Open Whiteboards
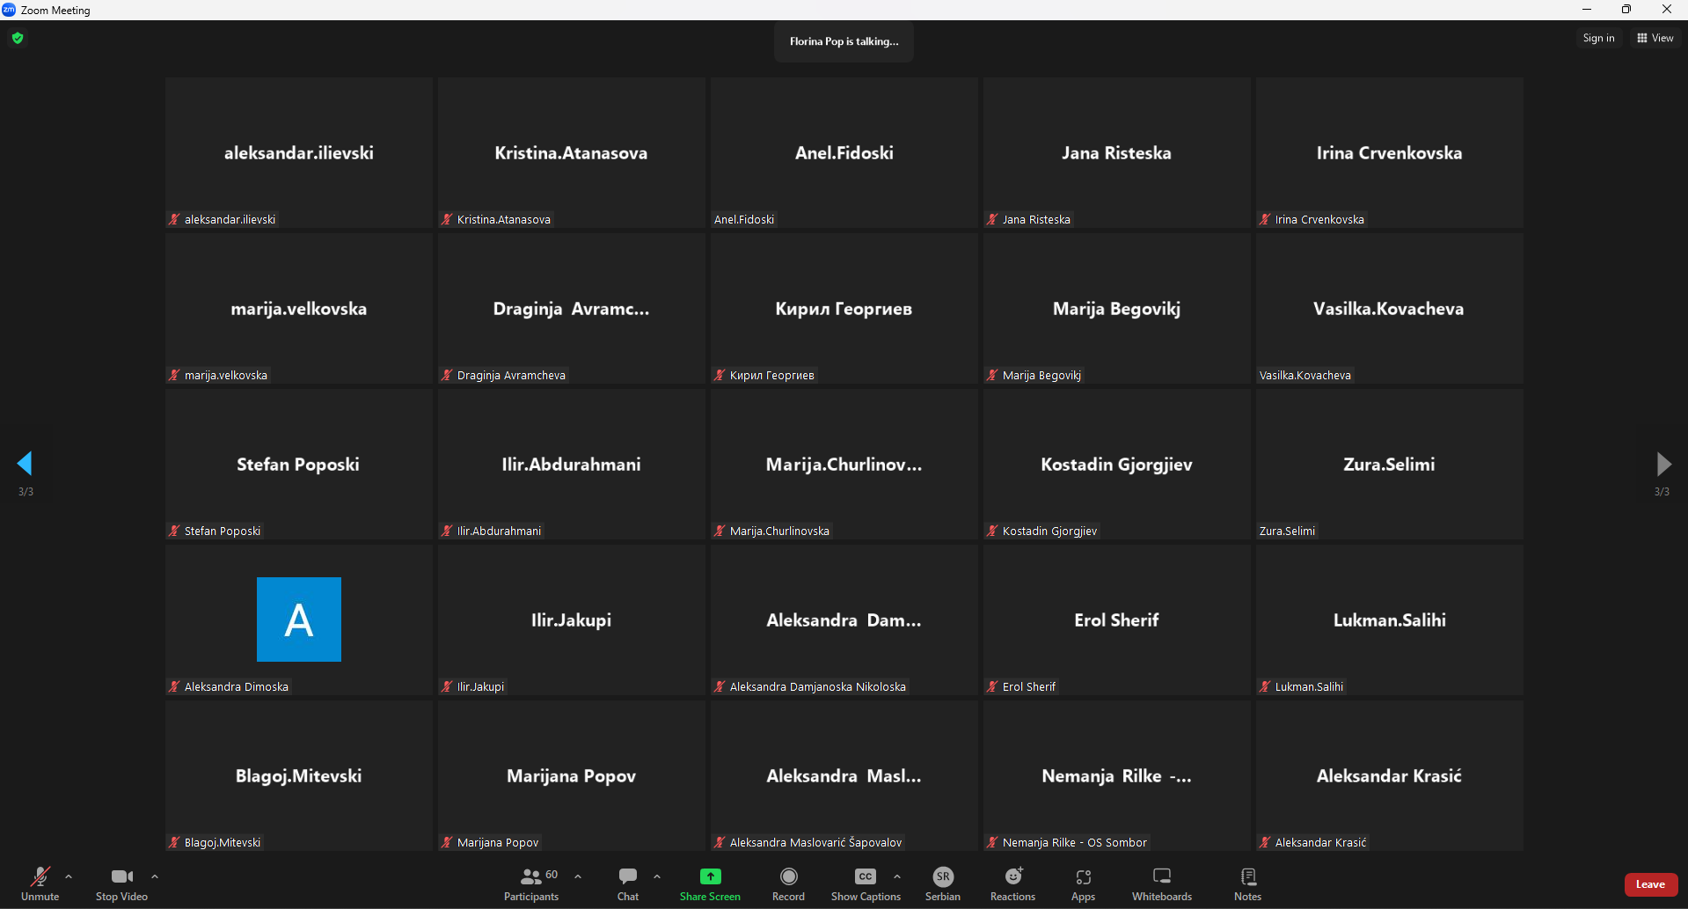The image size is (1688, 909). click(1162, 883)
